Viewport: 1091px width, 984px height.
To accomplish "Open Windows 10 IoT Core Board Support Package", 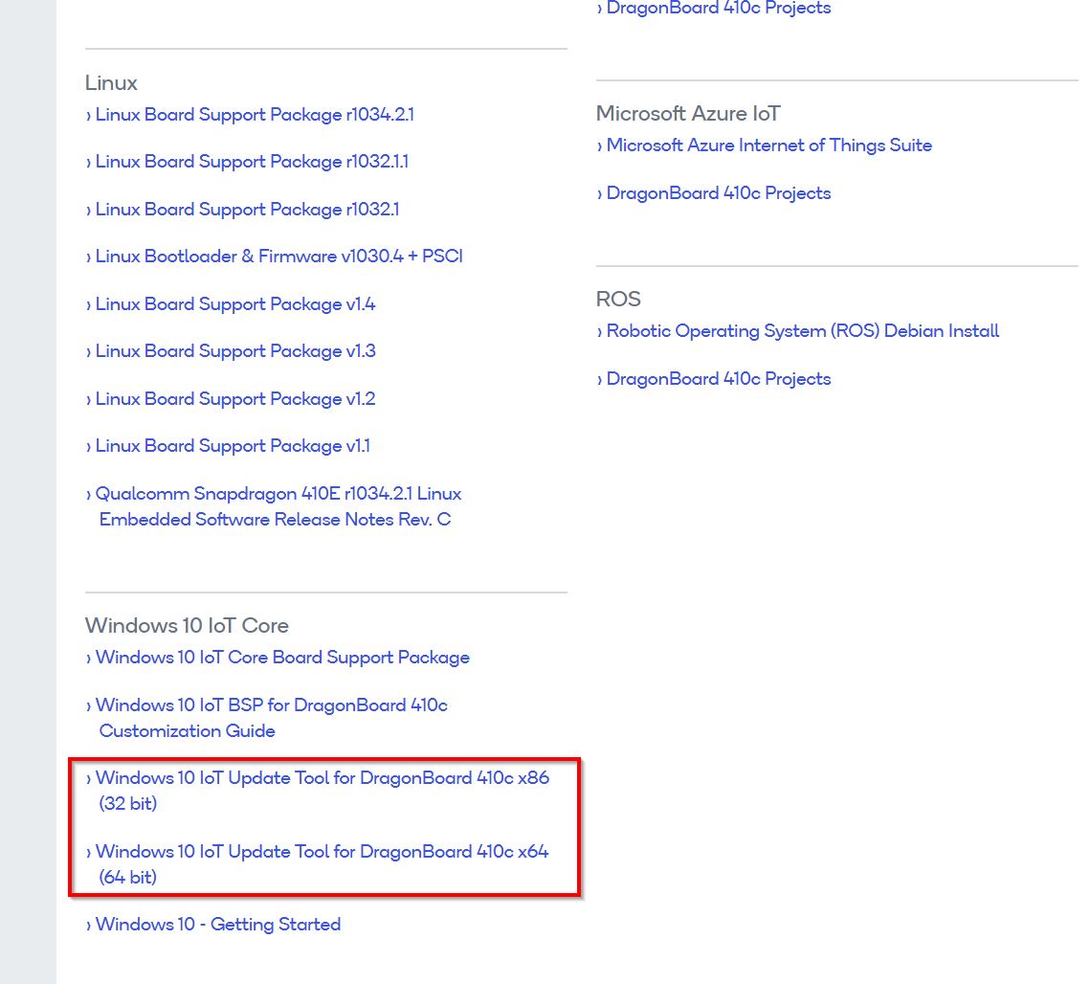I will (x=282, y=658).
